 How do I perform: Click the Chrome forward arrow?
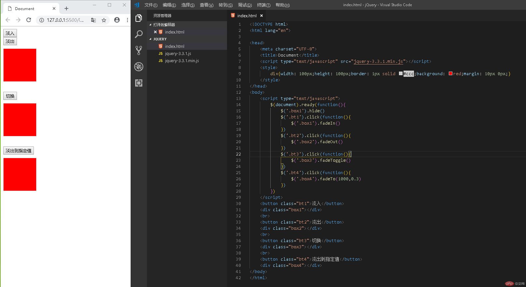[18, 20]
